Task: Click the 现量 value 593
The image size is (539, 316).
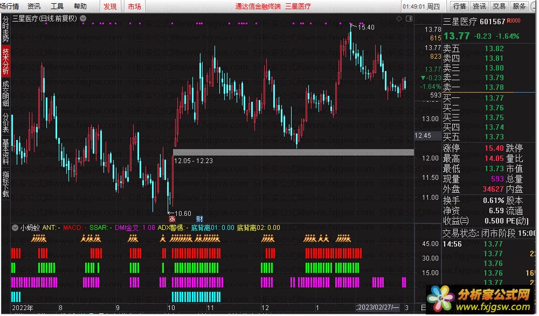Action: [497, 179]
